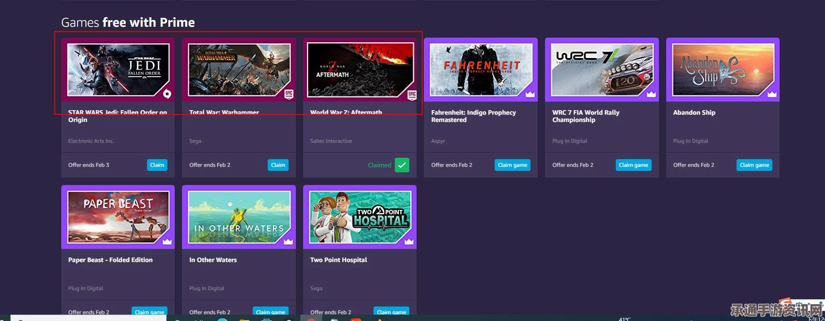The width and height of the screenshot is (825, 321).
Task: Click Plug In Digital under In Other Waters
Action: [206, 288]
